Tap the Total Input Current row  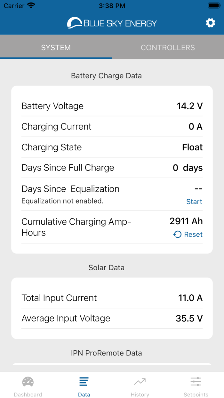tap(112, 298)
